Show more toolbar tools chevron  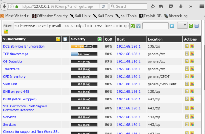[x=191, y=6]
